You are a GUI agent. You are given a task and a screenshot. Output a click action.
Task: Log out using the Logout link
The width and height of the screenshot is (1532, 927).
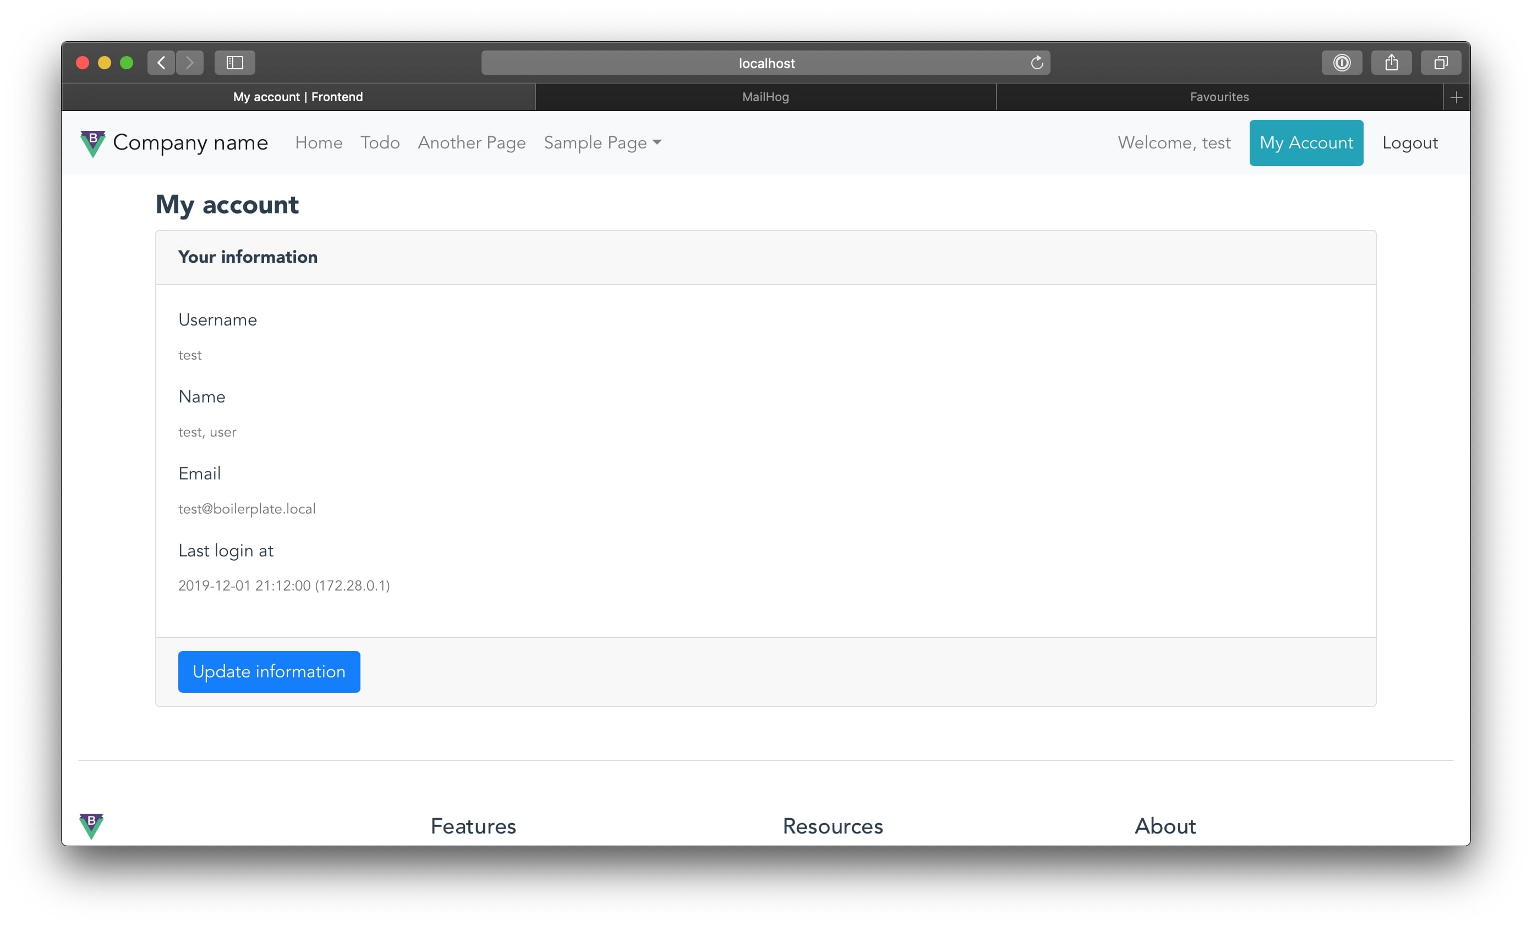(x=1409, y=143)
